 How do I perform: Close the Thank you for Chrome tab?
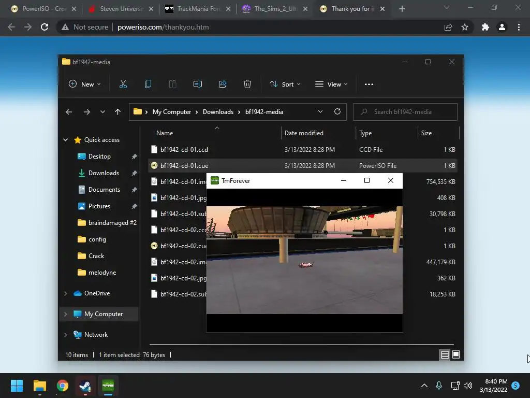pos(382,9)
